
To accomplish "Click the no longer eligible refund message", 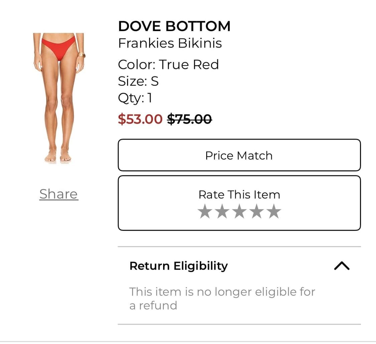I will point(222,298).
